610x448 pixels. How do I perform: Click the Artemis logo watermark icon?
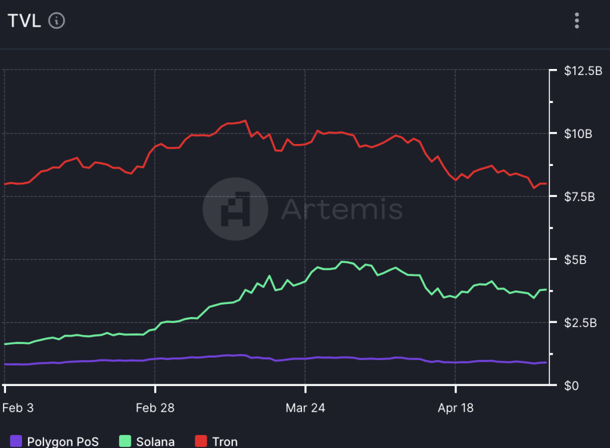pos(235,208)
